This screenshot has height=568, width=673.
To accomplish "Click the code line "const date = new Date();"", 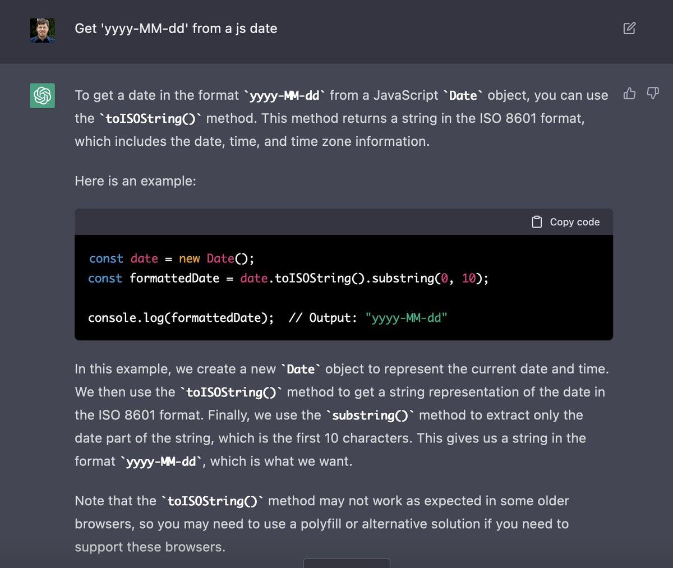I will 172,258.
